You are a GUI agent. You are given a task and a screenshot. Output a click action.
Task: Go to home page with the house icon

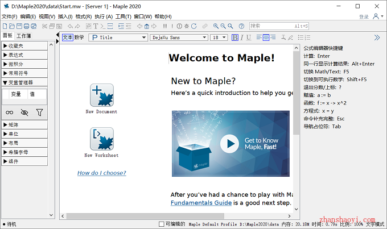coord(147,26)
